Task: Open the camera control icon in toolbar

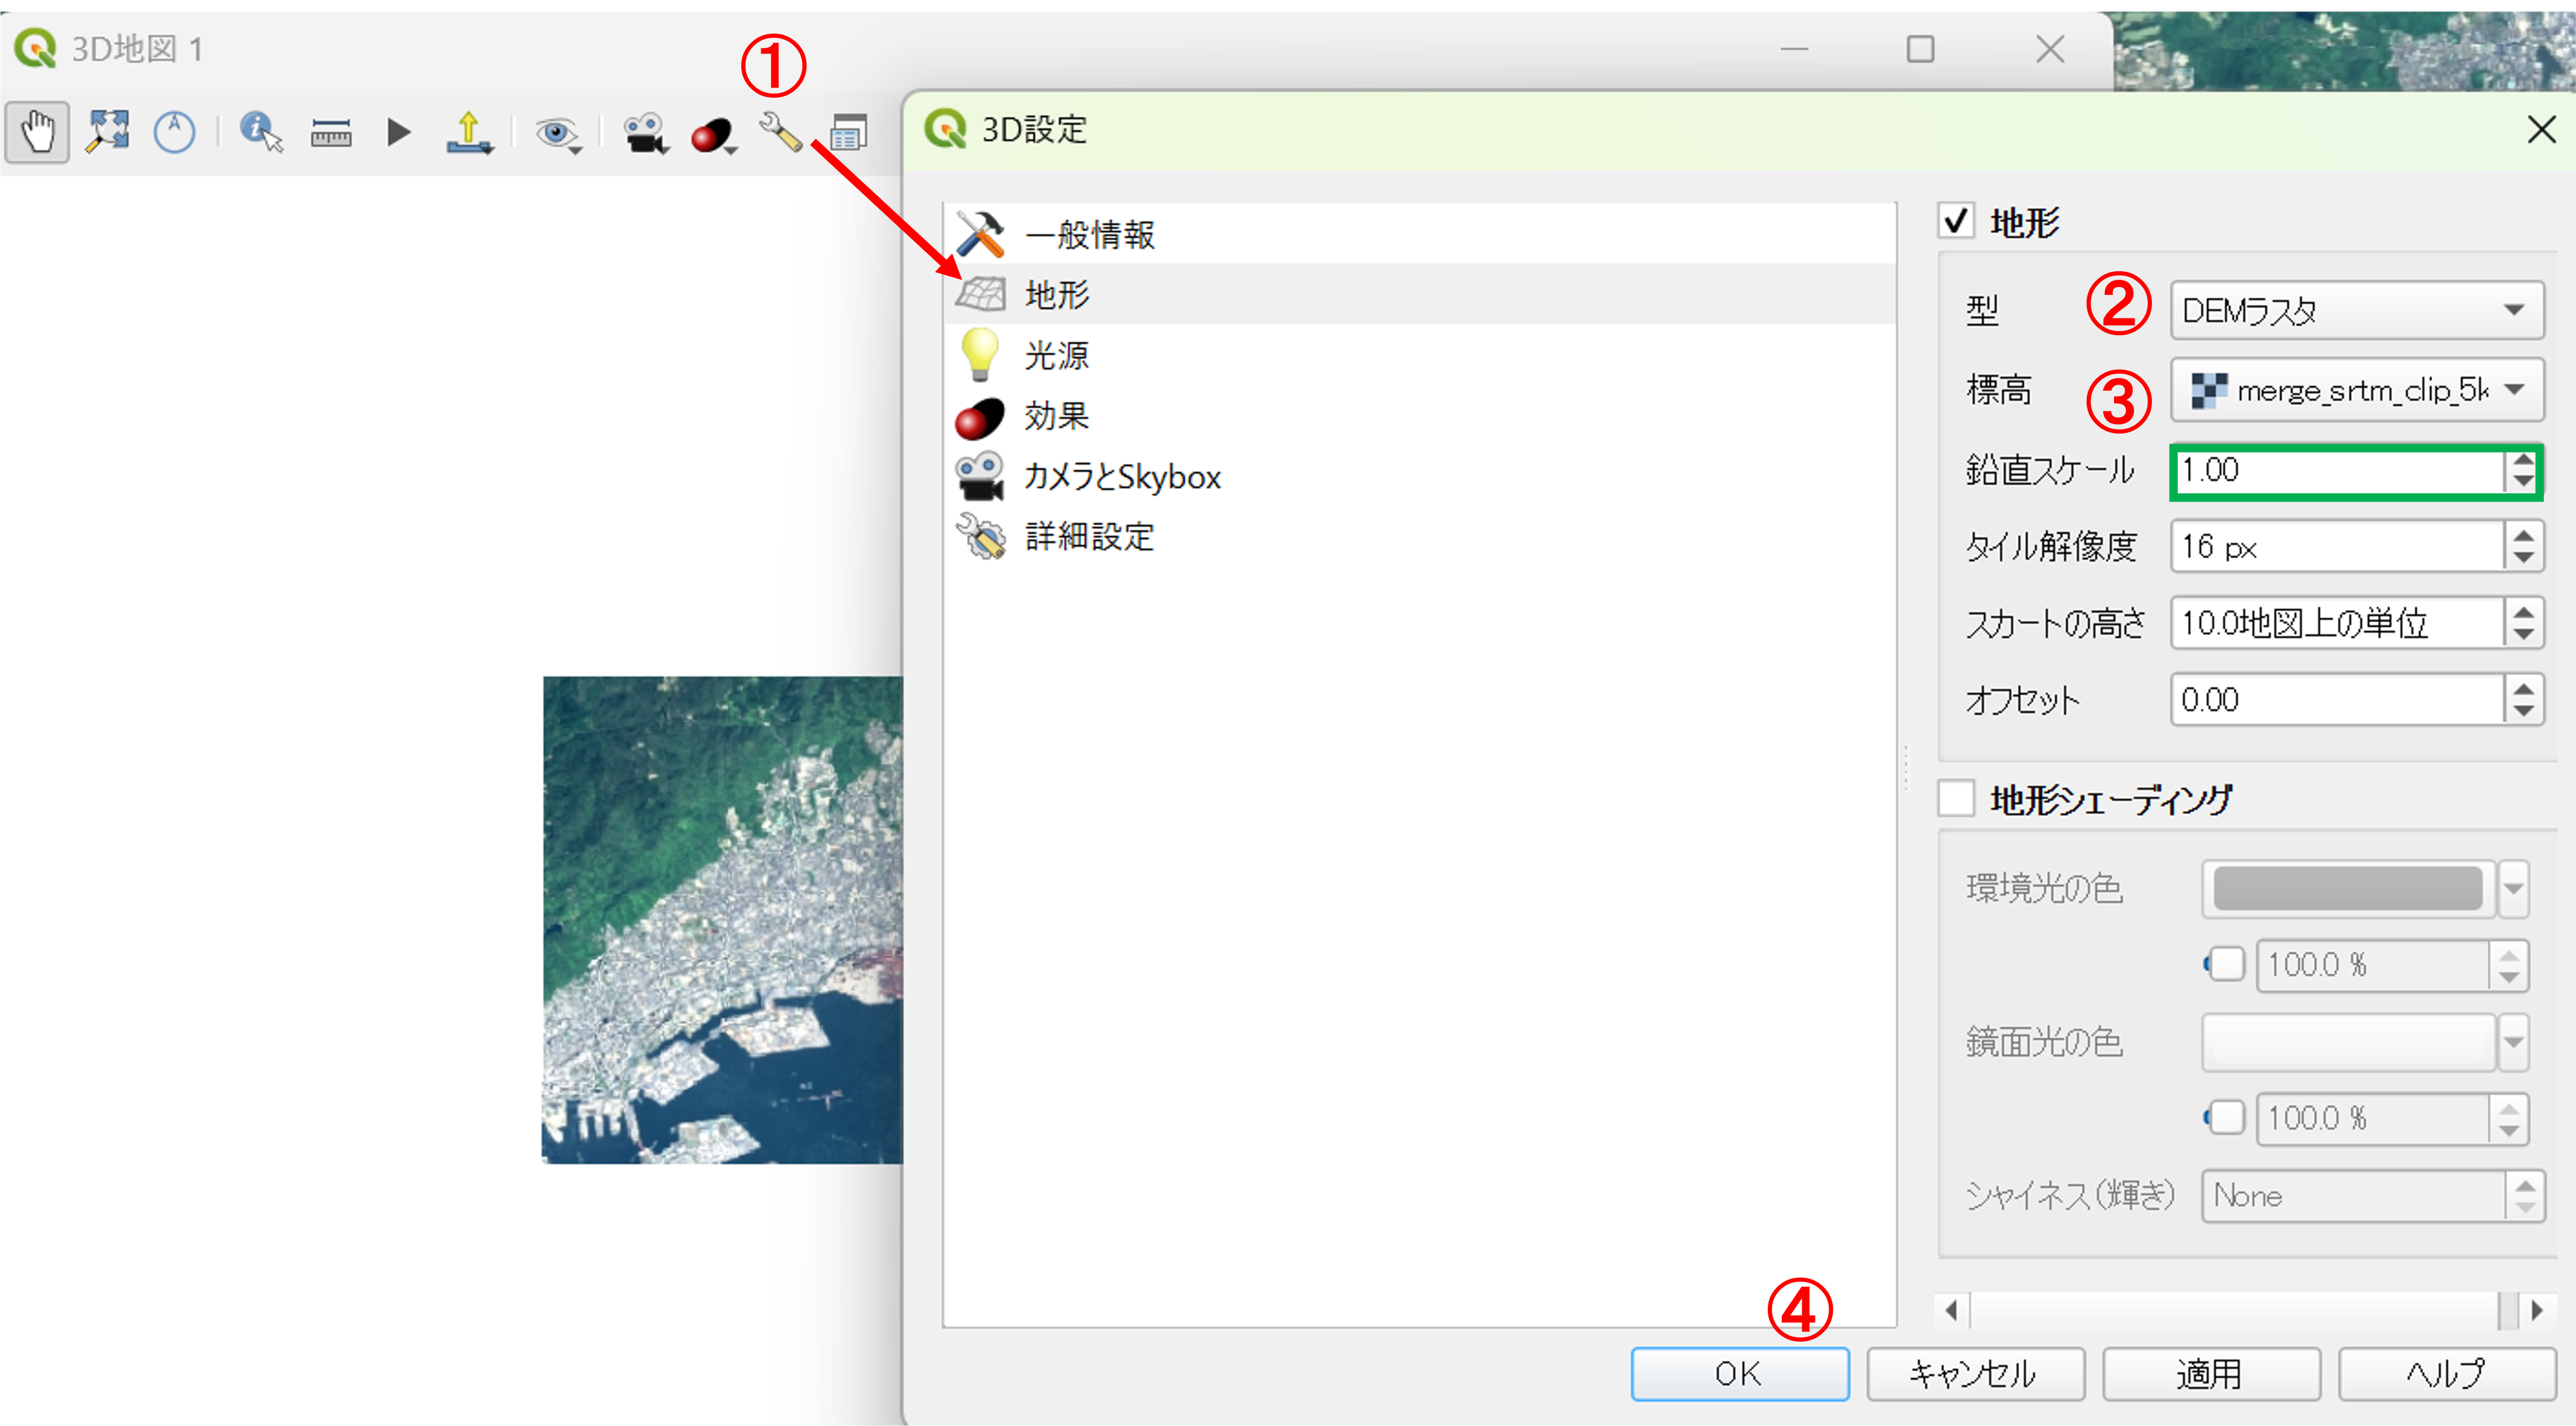Action: 644,132
